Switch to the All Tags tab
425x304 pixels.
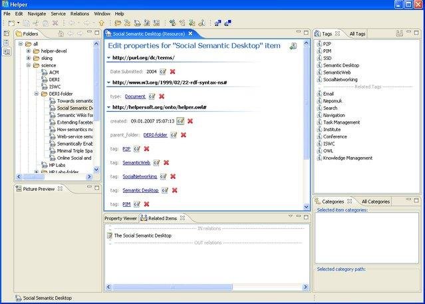(357, 34)
